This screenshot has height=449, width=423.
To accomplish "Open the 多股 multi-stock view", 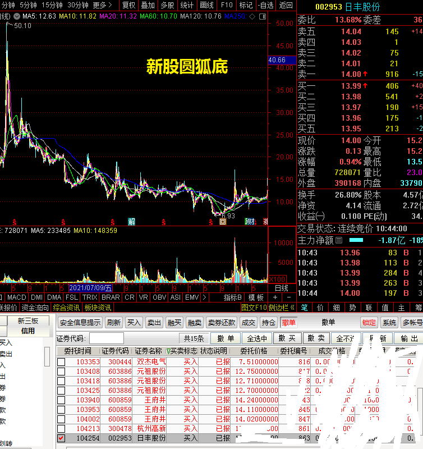I will coord(167,5).
